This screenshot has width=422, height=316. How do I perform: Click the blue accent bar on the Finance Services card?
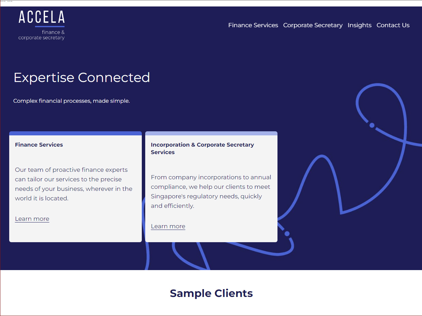[x=75, y=133]
